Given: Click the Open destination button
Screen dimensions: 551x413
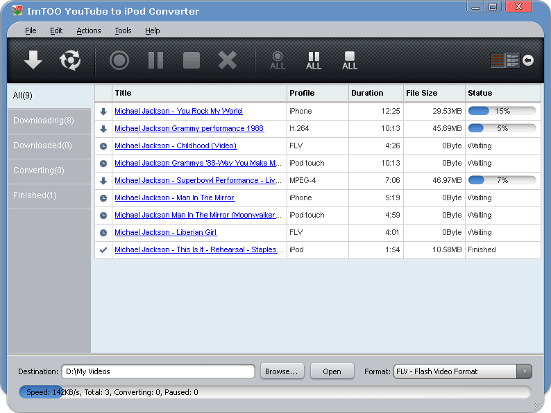Looking at the screenshot, I should coord(332,371).
